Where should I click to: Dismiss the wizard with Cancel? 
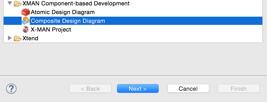pos(188,89)
